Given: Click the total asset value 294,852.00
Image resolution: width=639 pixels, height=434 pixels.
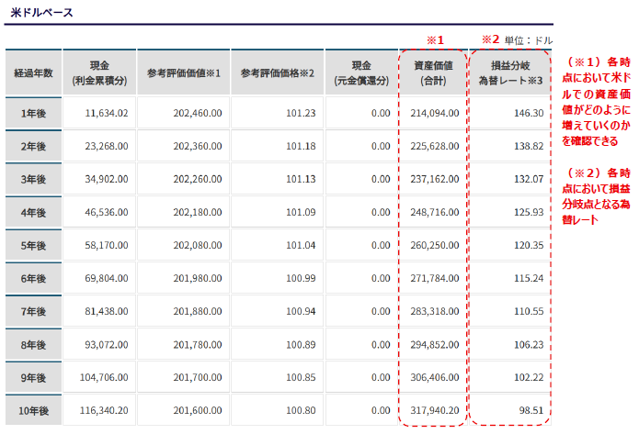Looking at the screenshot, I should pyautogui.click(x=435, y=344).
